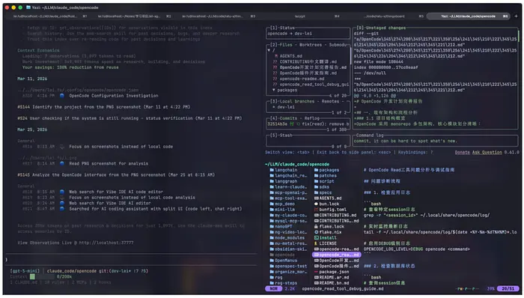Open the Reflog tab in lazygit commits
Screen dimensions: 524x298
312,118
